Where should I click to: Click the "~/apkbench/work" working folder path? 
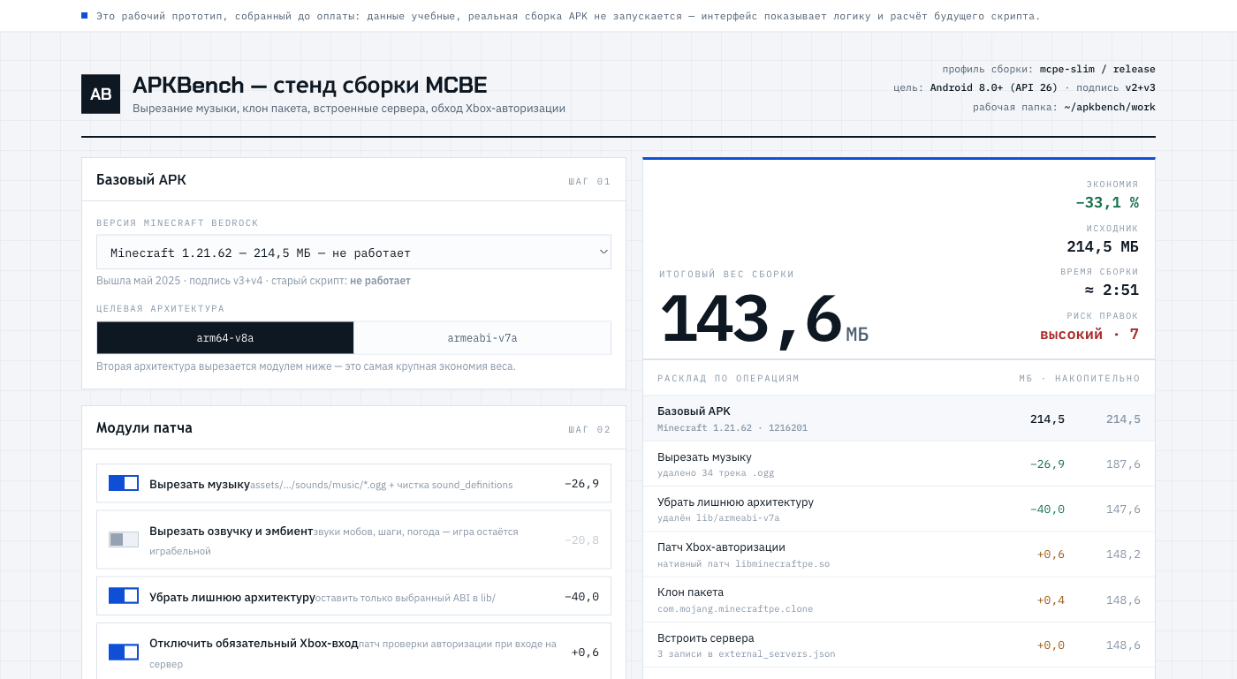[1110, 107]
